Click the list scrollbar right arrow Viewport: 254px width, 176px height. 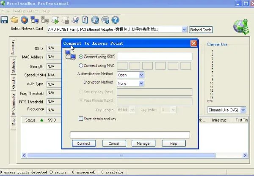click(x=245, y=155)
